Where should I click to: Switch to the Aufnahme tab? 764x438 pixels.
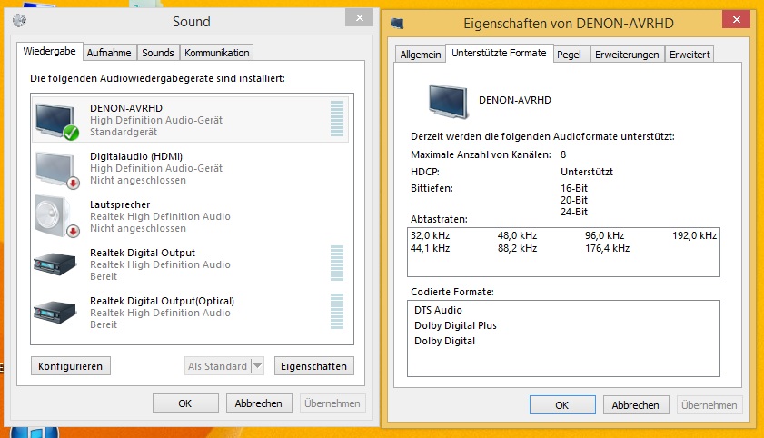tap(109, 53)
